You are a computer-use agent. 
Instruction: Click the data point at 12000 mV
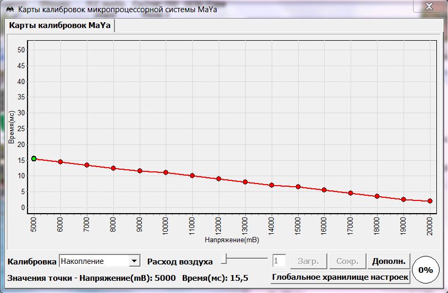[x=219, y=179]
